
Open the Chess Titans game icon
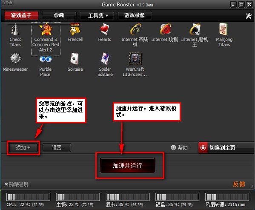tap(15, 29)
